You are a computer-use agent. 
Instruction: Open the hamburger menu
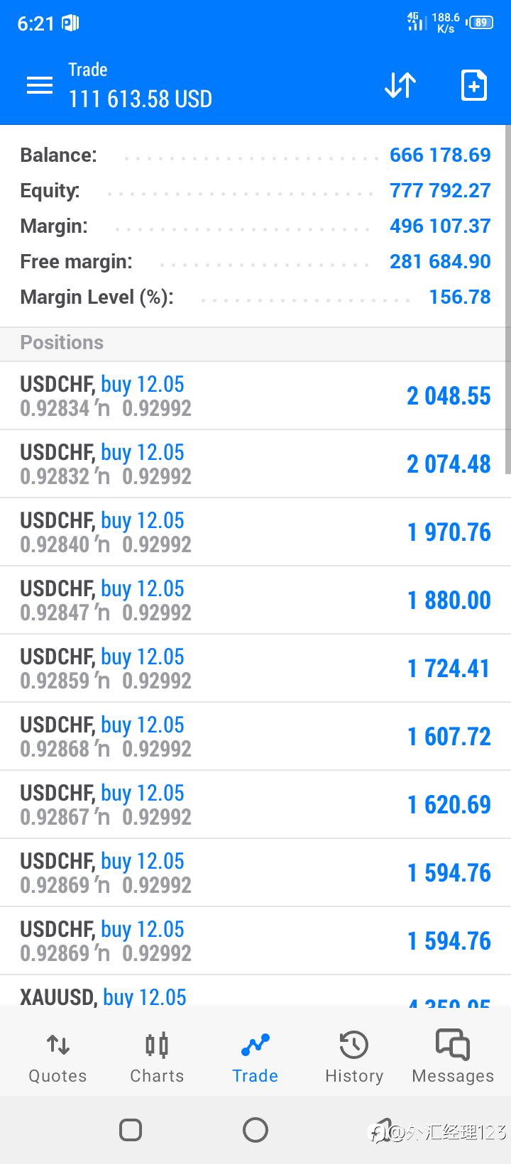click(40, 86)
